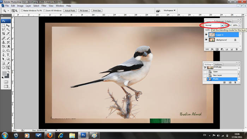Select the Crop tool

[x=4, y=34]
